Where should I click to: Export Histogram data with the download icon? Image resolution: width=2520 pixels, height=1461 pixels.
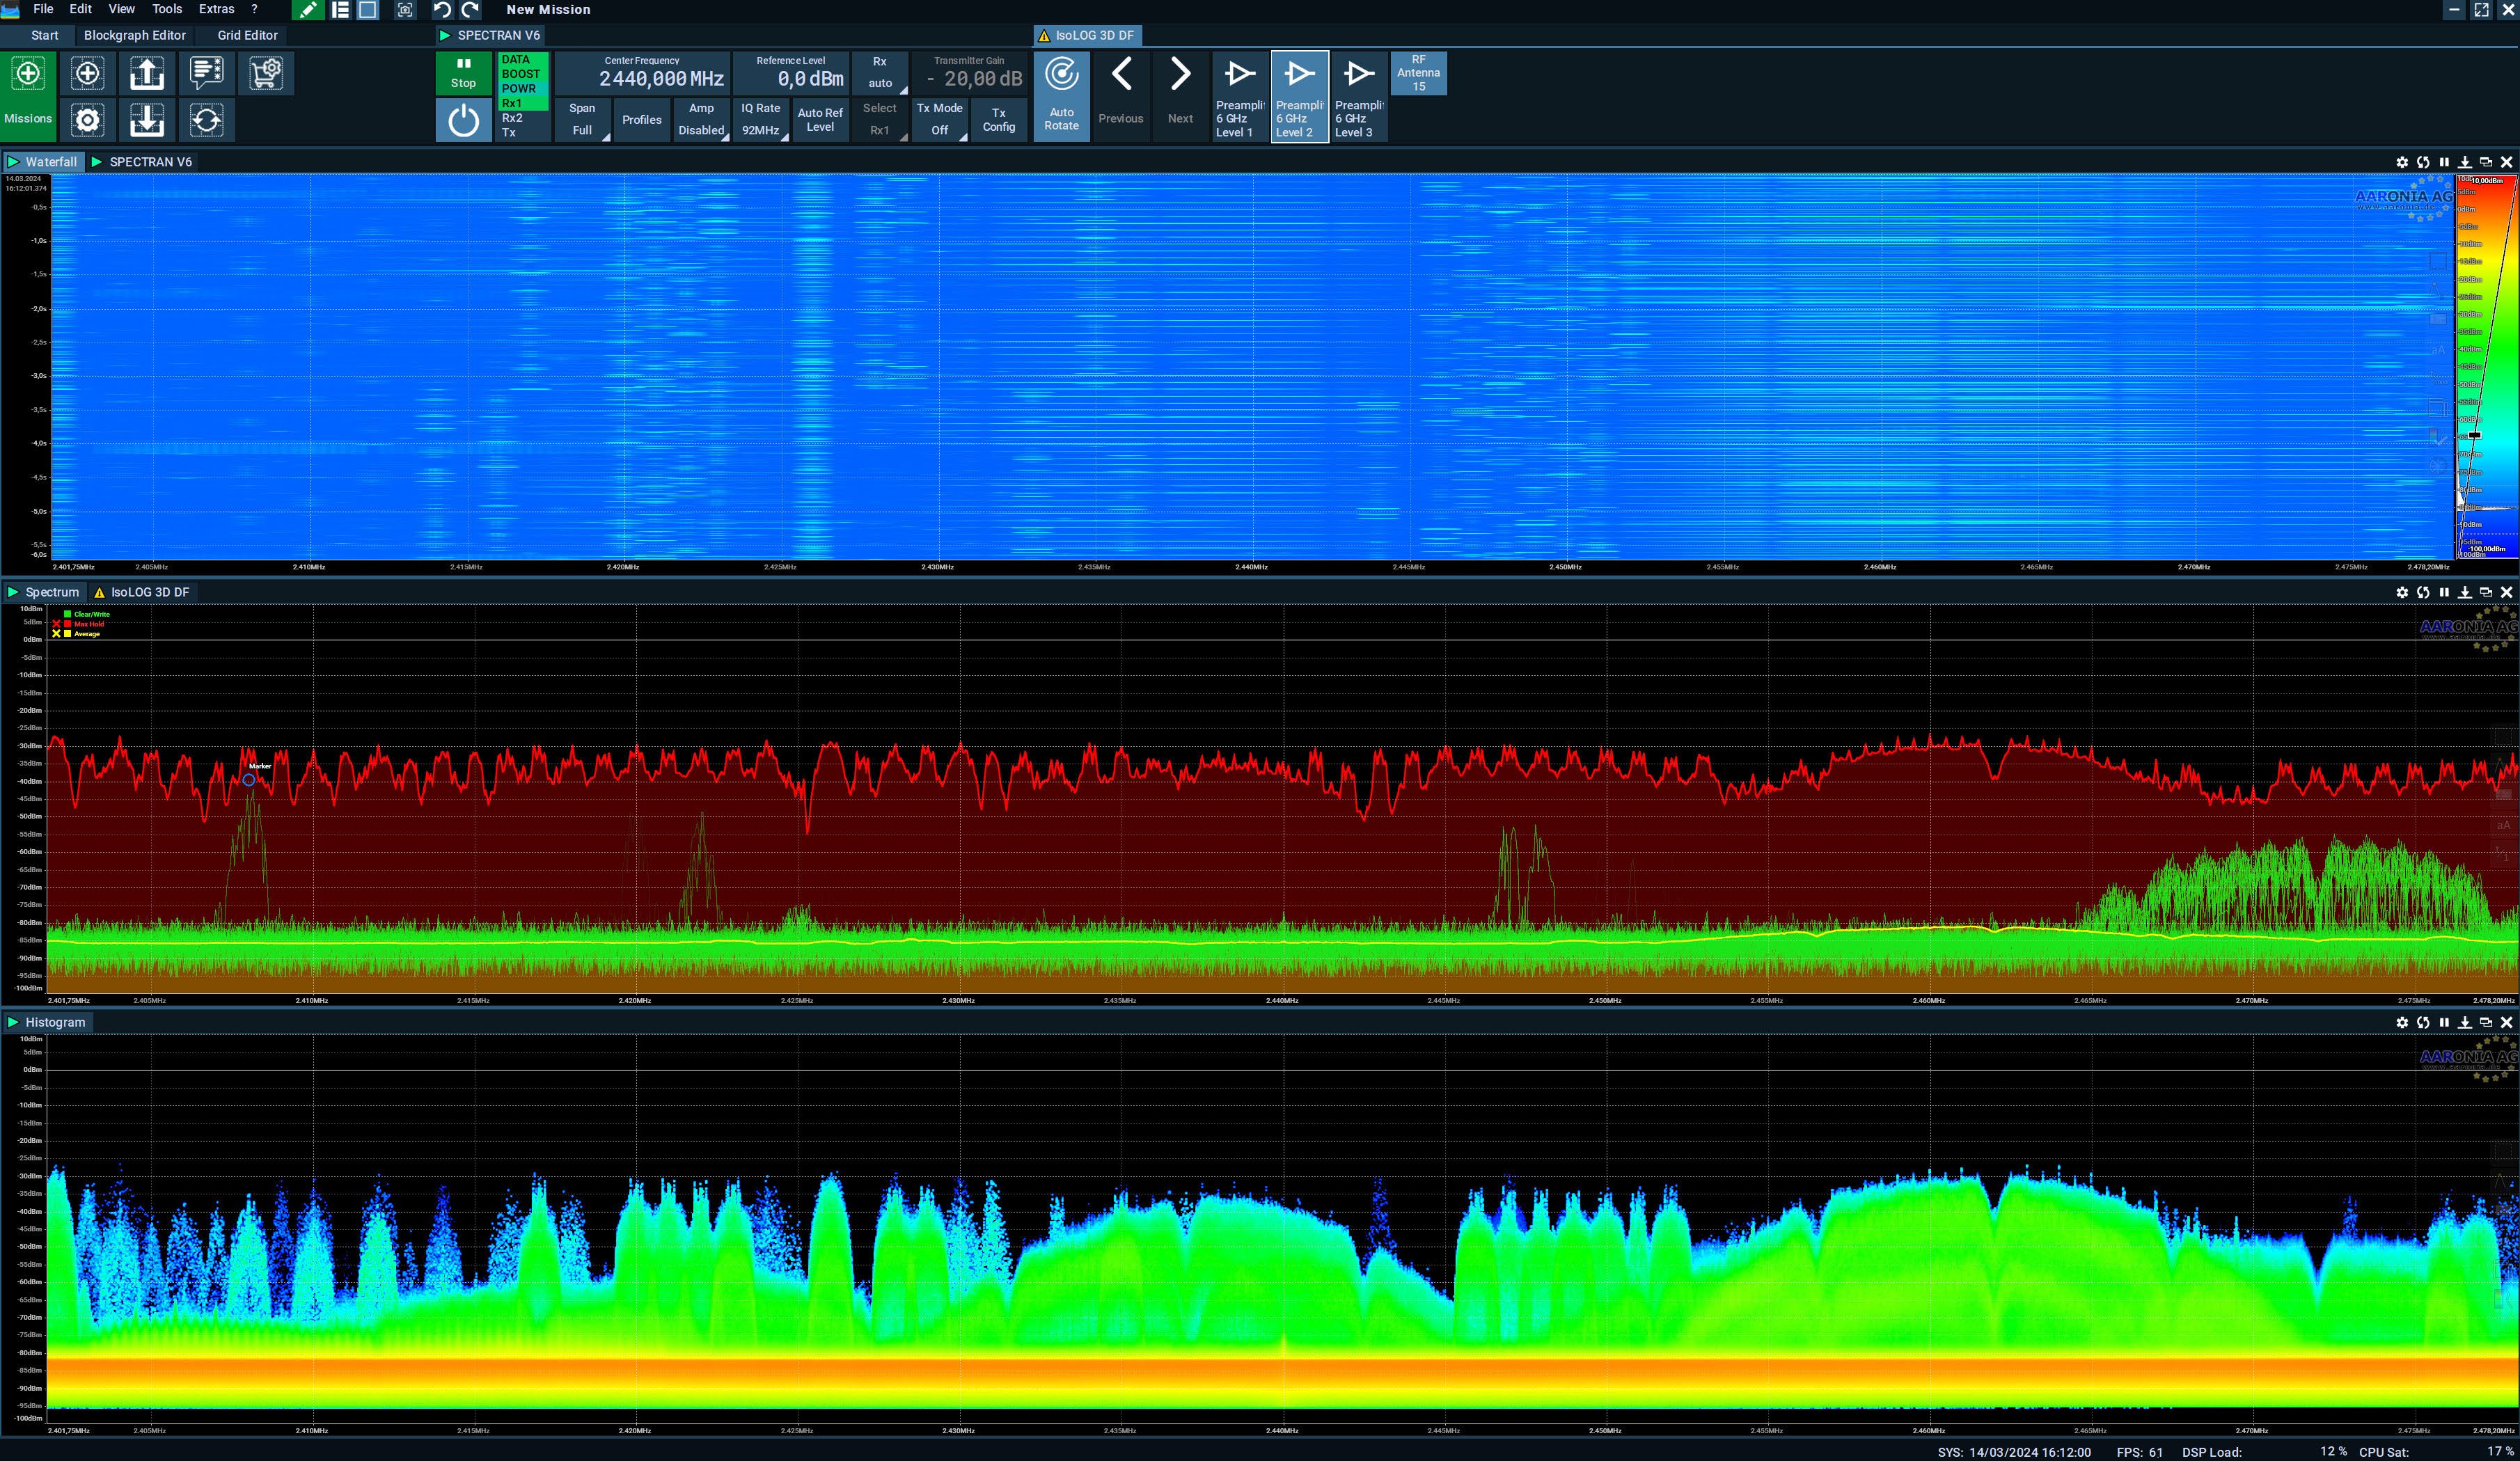2465,1022
